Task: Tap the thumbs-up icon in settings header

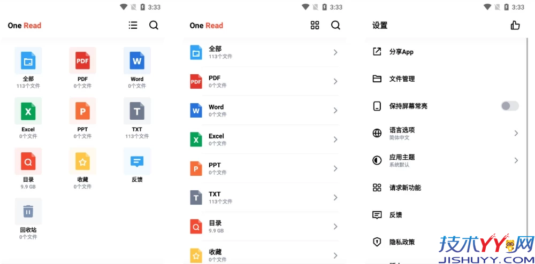Action: (x=515, y=25)
